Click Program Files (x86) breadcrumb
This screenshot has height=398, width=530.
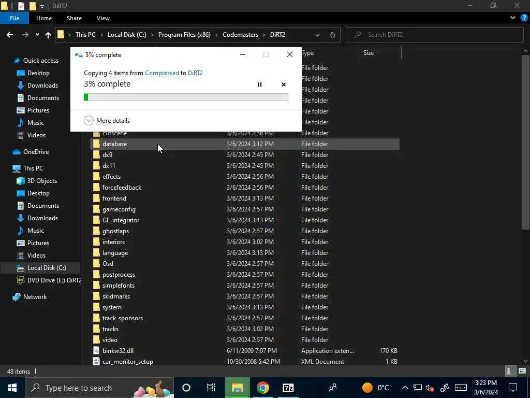click(184, 35)
